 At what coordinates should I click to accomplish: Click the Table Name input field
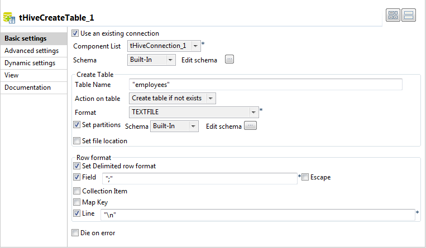pyautogui.click(x=265, y=84)
